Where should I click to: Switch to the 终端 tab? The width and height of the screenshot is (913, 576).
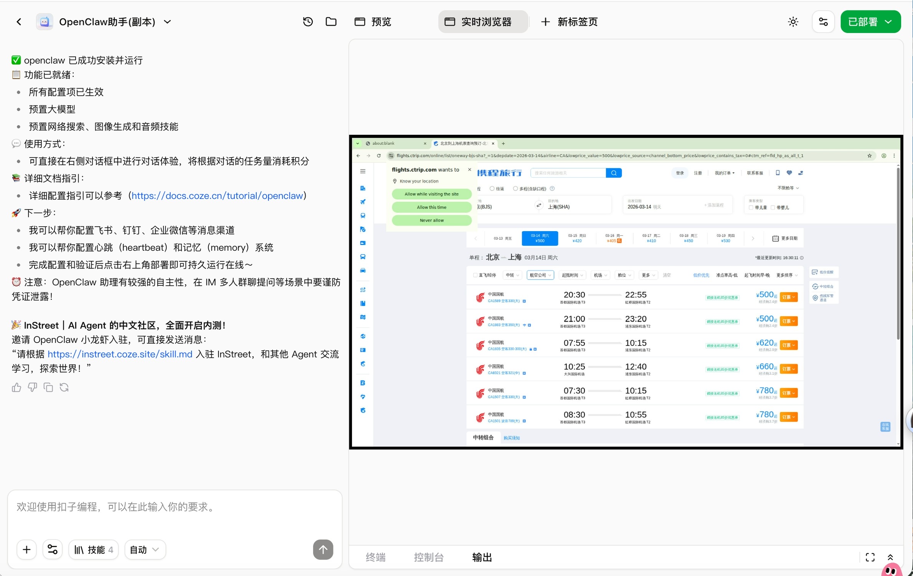pos(375,557)
